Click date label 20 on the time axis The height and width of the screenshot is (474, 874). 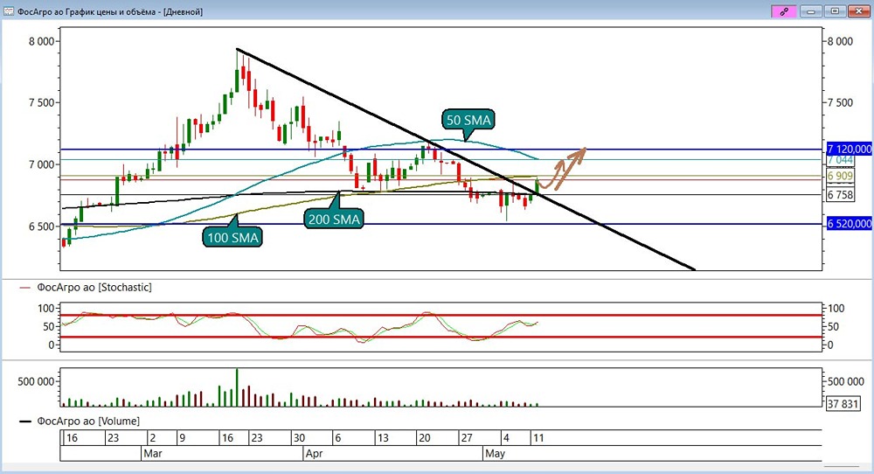(x=424, y=438)
